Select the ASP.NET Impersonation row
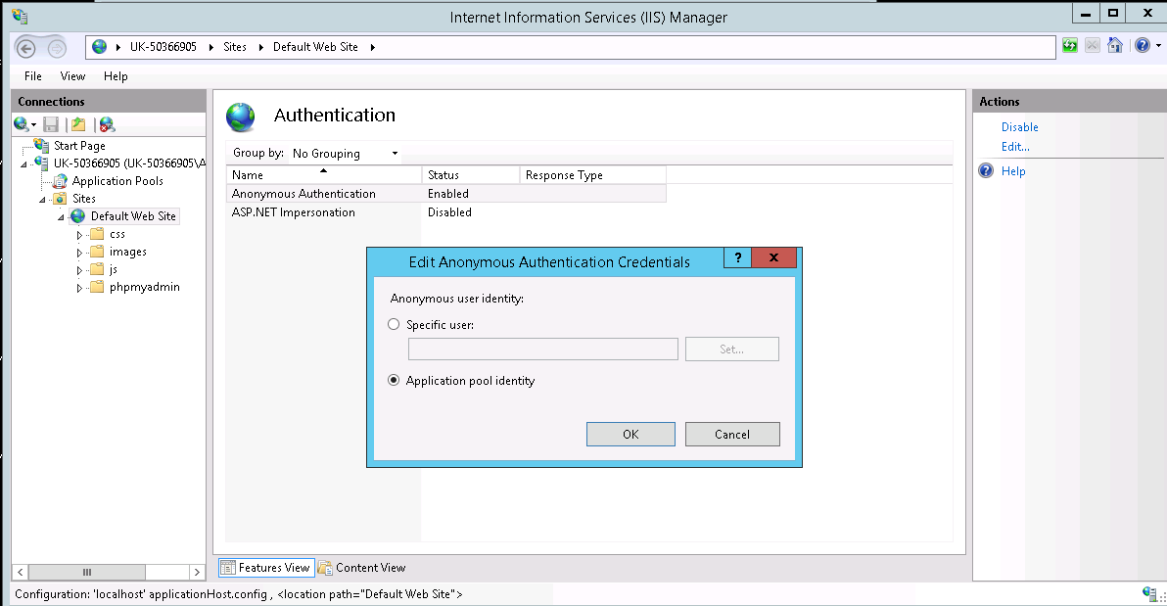 click(x=445, y=212)
